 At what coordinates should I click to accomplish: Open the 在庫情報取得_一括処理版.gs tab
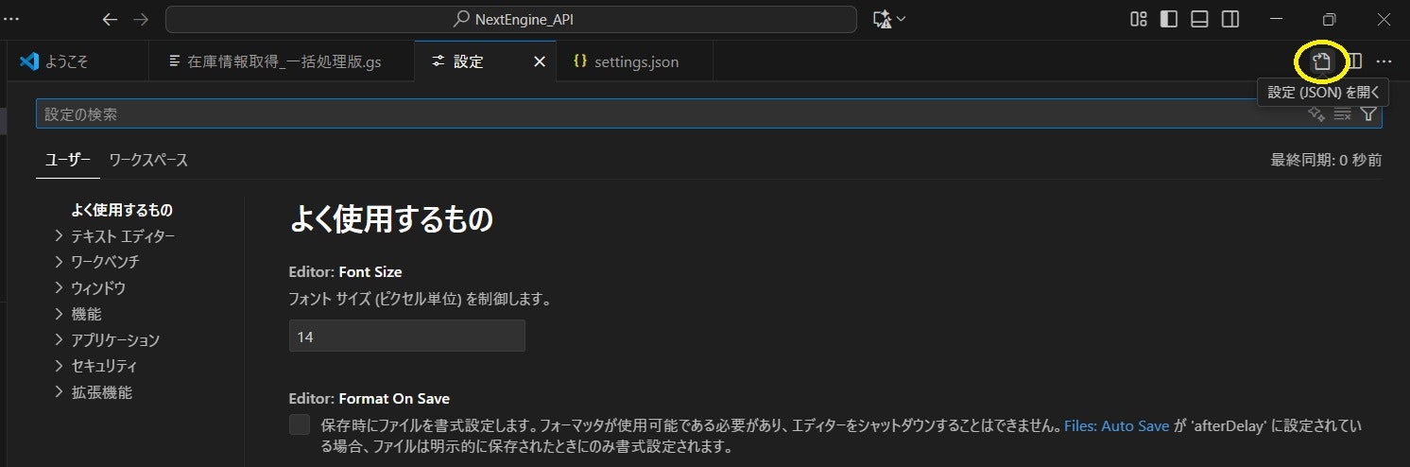coord(282,61)
